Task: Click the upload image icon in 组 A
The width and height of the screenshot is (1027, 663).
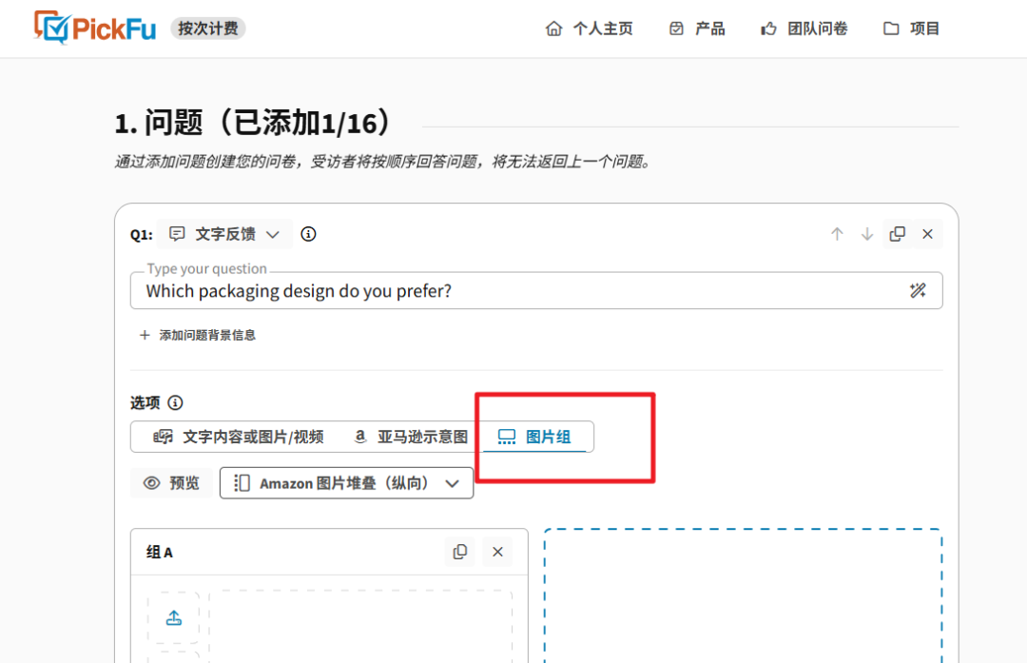Action: [x=173, y=616]
